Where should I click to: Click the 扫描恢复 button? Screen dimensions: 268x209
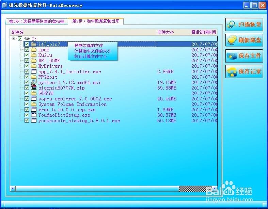click(x=244, y=25)
